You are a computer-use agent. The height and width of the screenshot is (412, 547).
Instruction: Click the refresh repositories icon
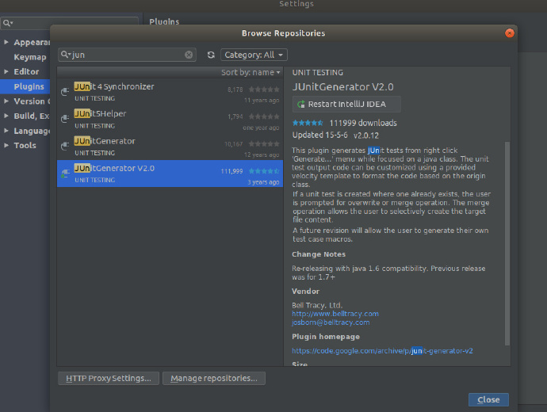(x=211, y=55)
